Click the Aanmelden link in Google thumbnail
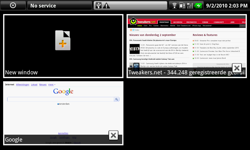This screenshot has width=250, height=150. (x=63, y=133)
